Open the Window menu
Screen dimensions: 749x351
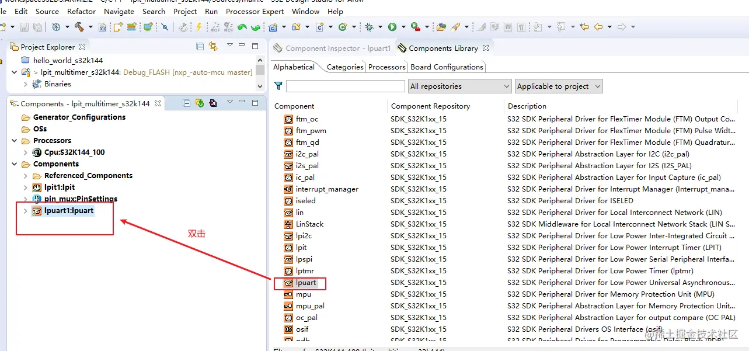pos(306,11)
